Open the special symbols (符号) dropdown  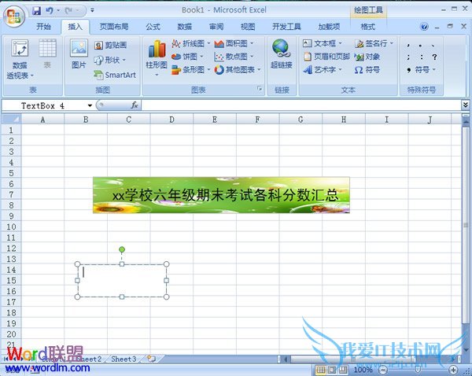[x=422, y=70]
